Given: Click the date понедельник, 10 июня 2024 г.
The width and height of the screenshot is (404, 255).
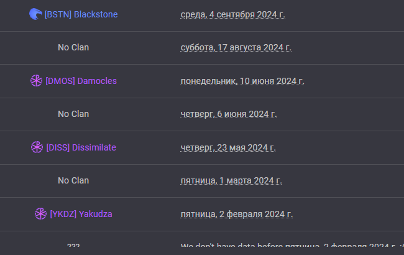Looking at the screenshot, I should [x=242, y=81].
